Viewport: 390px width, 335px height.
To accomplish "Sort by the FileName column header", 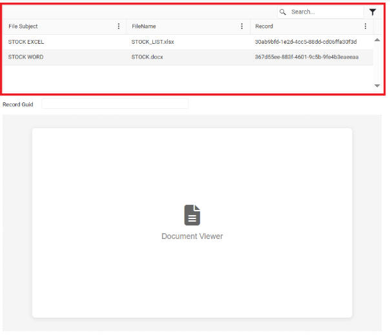I will pyautogui.click(x=144, y=26).
